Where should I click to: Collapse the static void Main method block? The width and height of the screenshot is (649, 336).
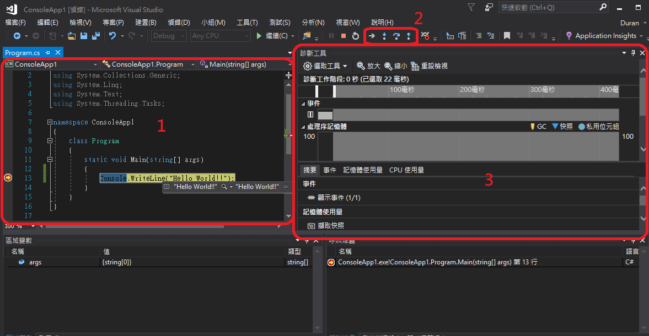(50, 160)
